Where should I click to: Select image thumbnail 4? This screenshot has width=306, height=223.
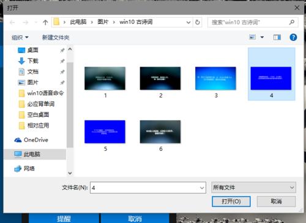(271, 78)
